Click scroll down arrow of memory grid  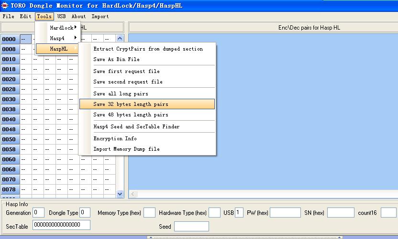pyautogui.click(x=120, y=194)
